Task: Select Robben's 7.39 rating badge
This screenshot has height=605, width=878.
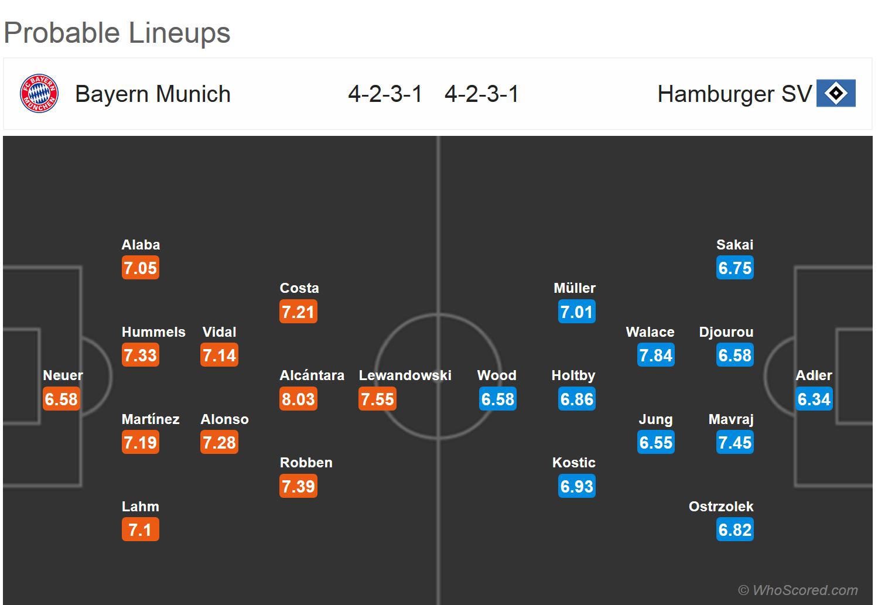Action: 298,486
